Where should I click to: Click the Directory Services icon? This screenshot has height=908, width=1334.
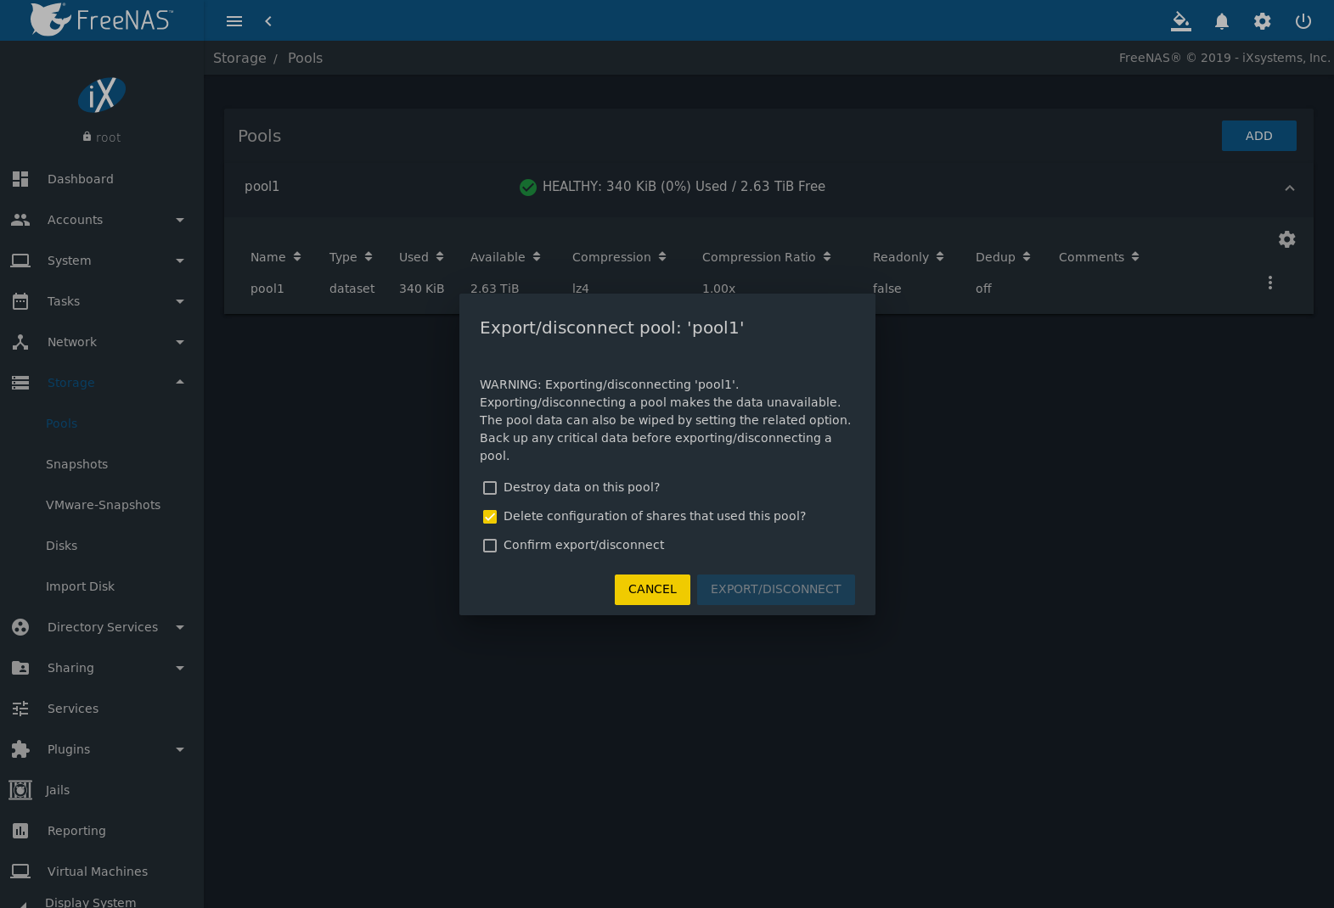pyautogui.click(x=20, y=627)
